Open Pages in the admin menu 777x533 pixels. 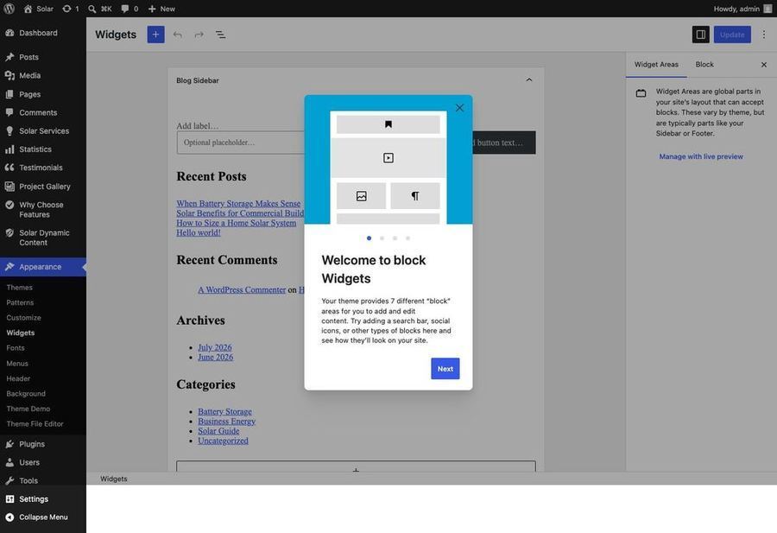(43, 94)
